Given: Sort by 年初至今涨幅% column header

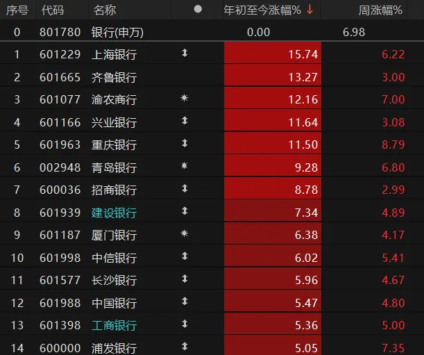Looking at the screenshot, I should (x=262, y=10).
